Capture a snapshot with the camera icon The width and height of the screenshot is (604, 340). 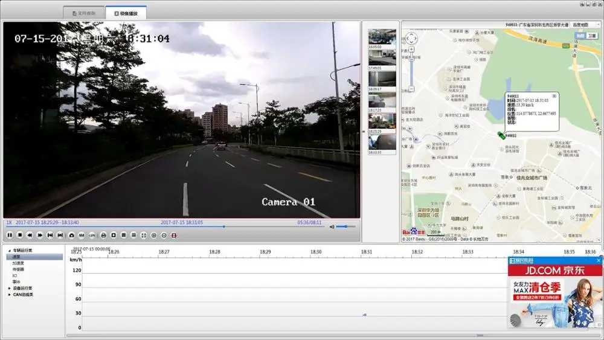point(71,234)
